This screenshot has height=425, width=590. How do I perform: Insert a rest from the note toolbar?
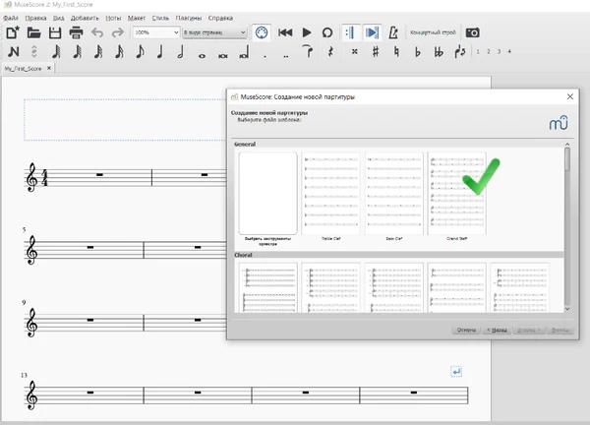tap(330, 51)
